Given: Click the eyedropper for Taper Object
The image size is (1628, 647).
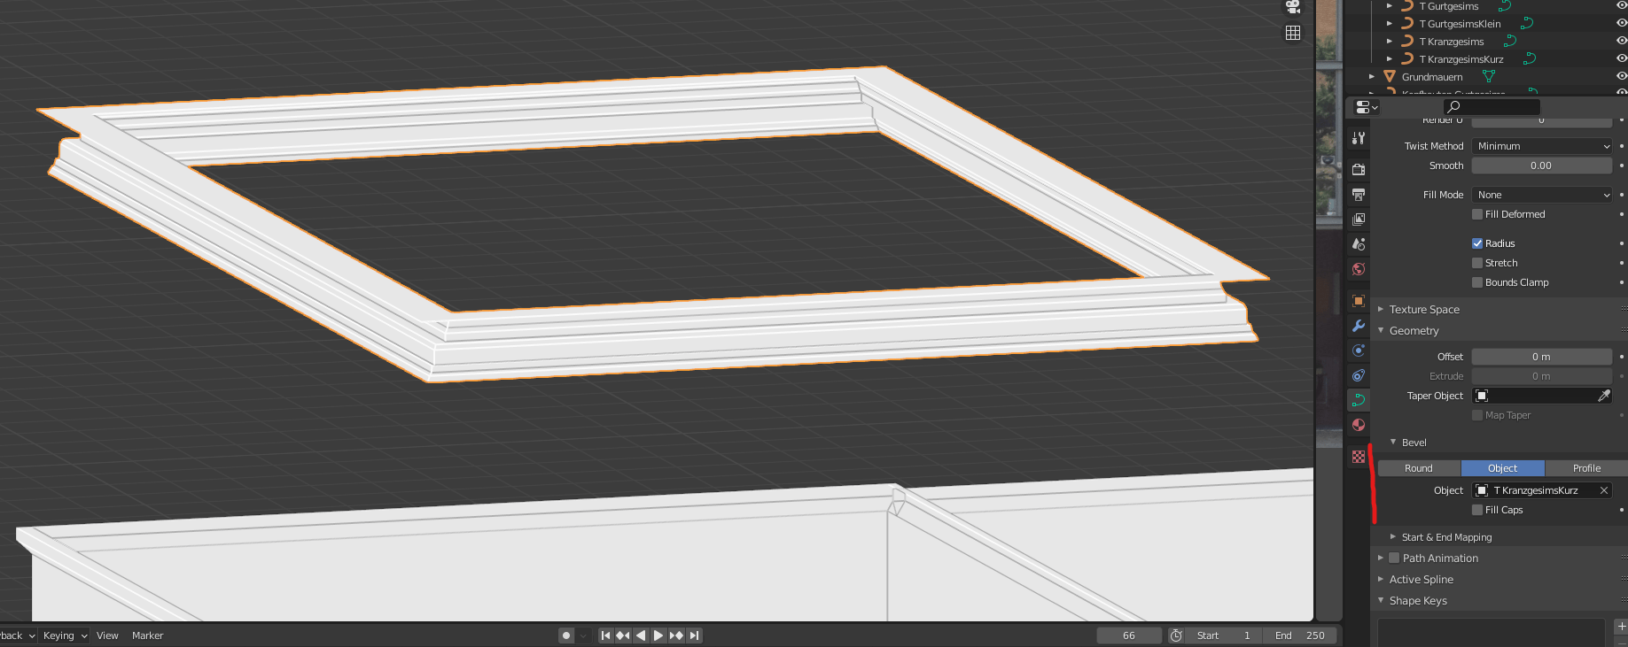Looking at the screenshot, I should (1603, 396).
